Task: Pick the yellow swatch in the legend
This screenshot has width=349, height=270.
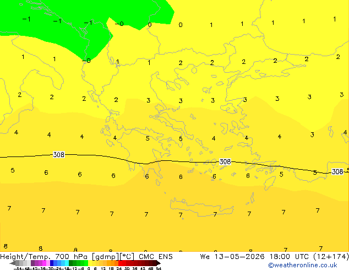Action: click(90, 263)
